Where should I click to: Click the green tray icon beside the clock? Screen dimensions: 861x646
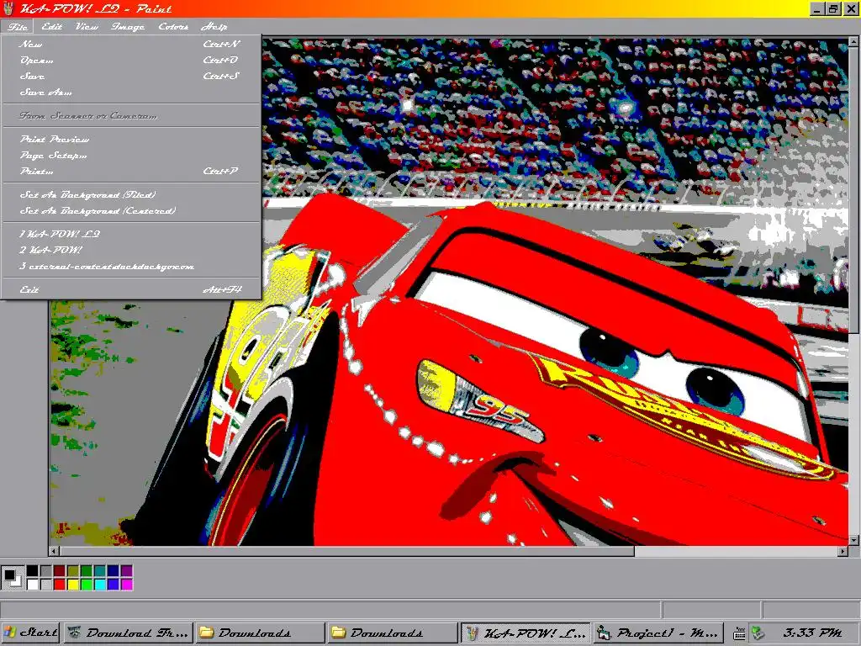click(x=758, y=633)
